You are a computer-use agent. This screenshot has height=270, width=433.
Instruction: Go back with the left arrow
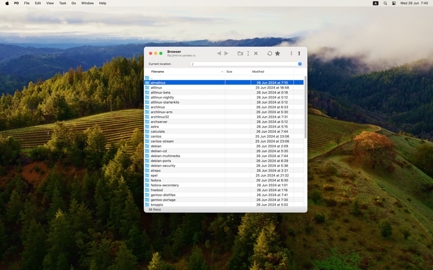tap(219, 53)
